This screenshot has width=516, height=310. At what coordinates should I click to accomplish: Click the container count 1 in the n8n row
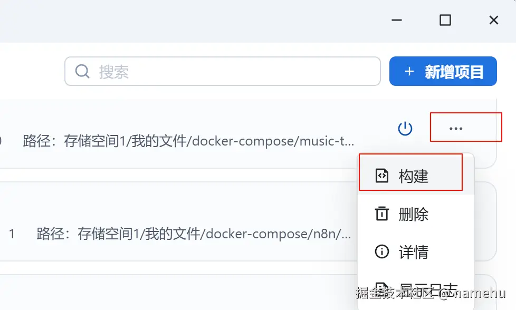[12, 234]
